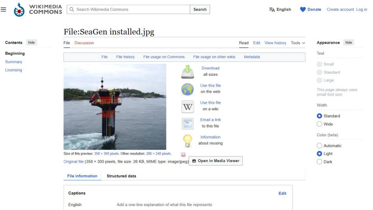The height and width of the screenshot is (210, 373).
Task: Select Wide width radio button
Action: (x=319, y=124)
